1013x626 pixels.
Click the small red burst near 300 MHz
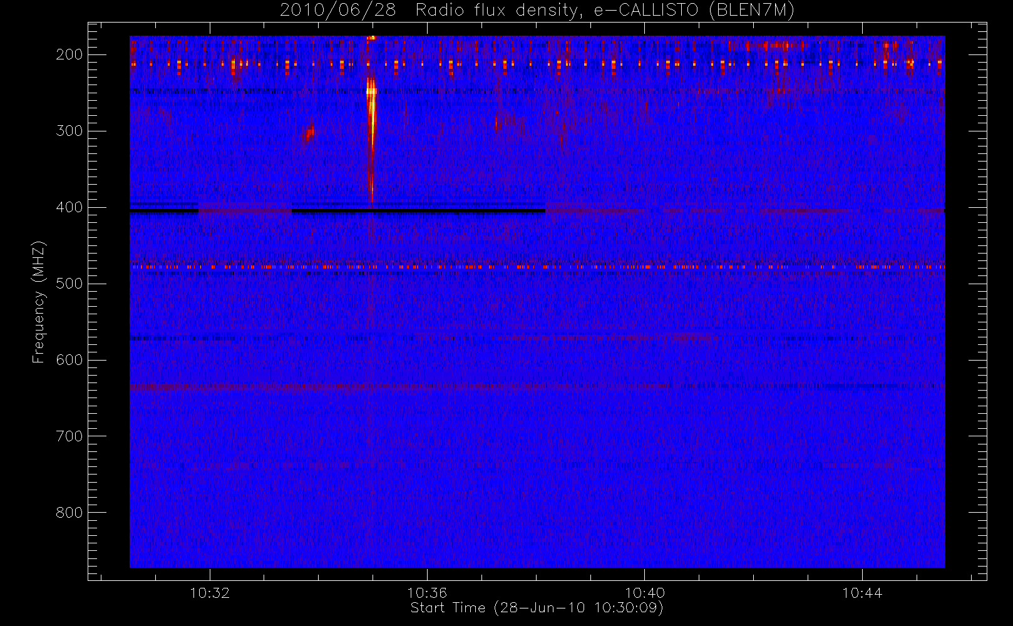(308, 134)
